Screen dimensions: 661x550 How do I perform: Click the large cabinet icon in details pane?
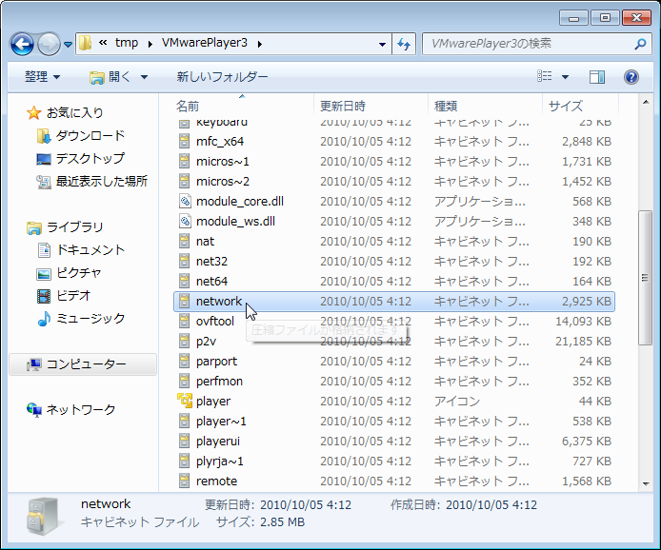point(44,517)
